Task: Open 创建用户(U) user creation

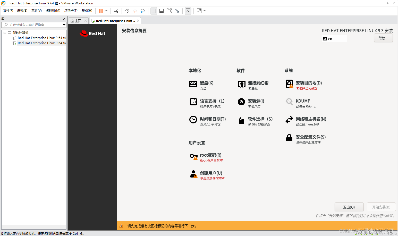Action: pyautogui.click(x=207, y=175)
